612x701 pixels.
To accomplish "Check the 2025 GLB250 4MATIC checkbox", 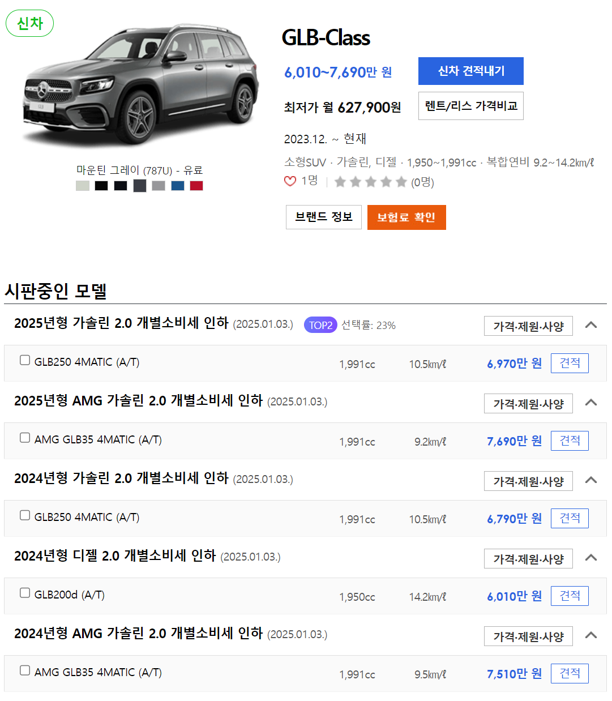I will (25, 360).
